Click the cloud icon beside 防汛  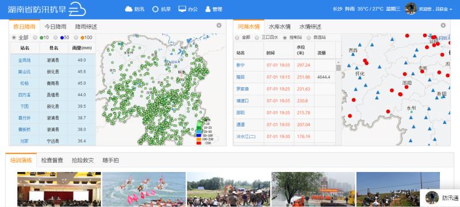128,9
